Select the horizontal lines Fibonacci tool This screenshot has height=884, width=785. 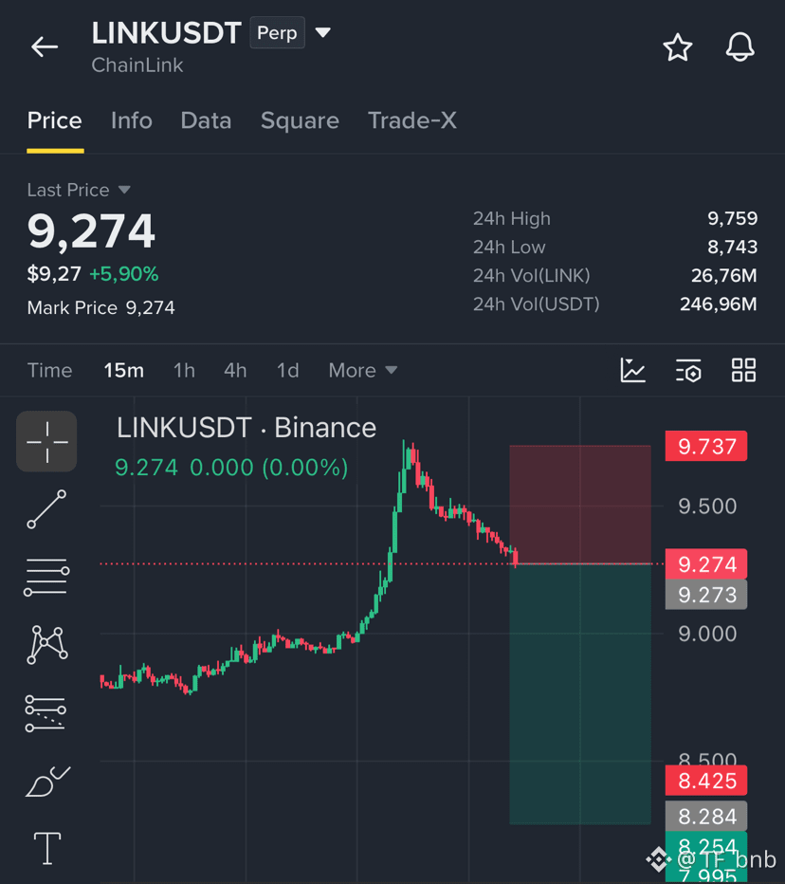(x=46, y=577)
